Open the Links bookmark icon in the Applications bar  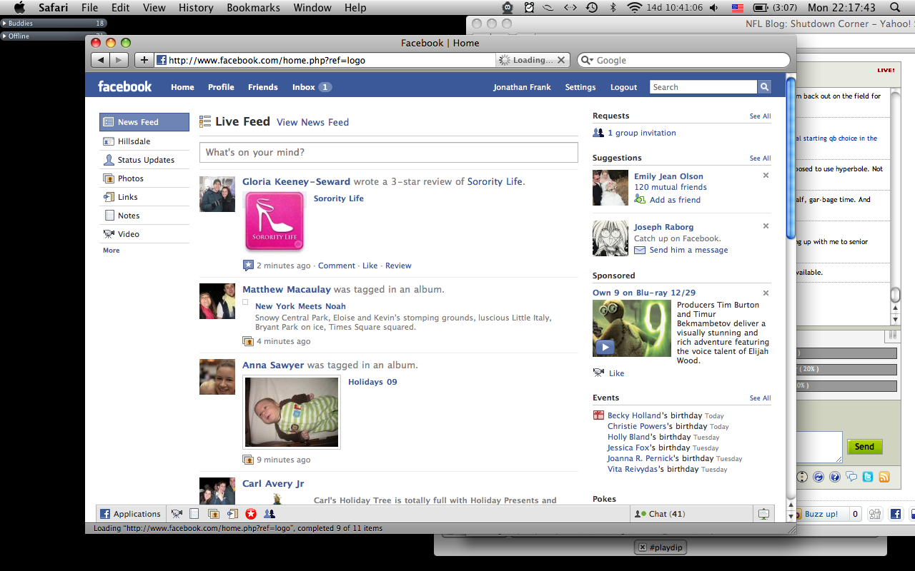pos(232,514)
